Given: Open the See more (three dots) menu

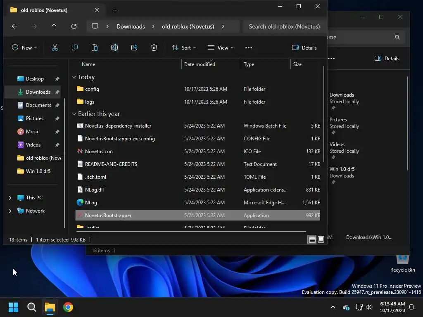Looking at the screenshot, I should point(248,48).
